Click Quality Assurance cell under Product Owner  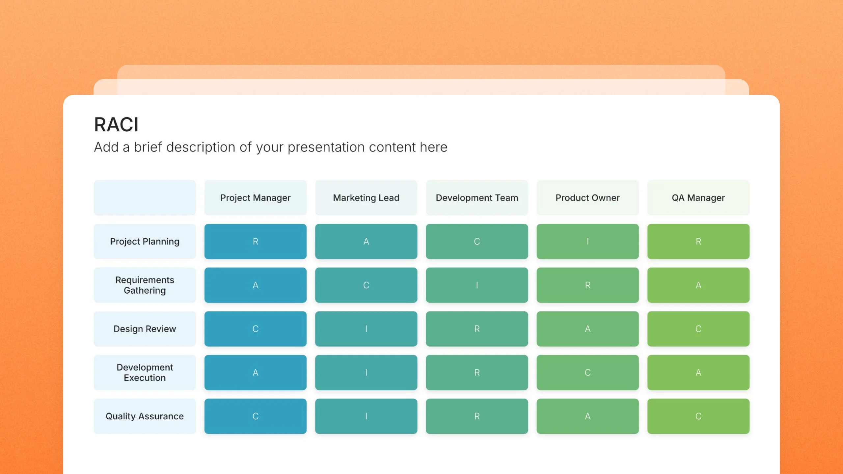tap(587, 416)
